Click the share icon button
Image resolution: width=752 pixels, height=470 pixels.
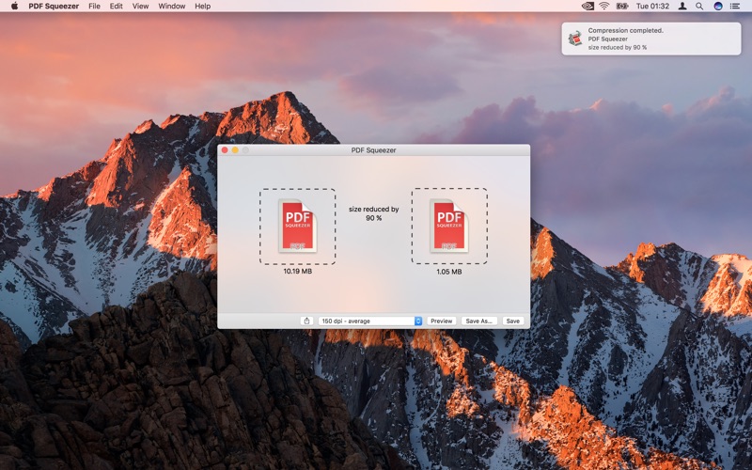pos(306,321)
